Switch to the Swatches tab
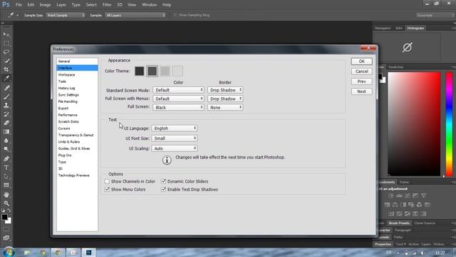Image resolution: width=456 pixels, height=257 pixels. pyautogui.click(x=396, y=67)
